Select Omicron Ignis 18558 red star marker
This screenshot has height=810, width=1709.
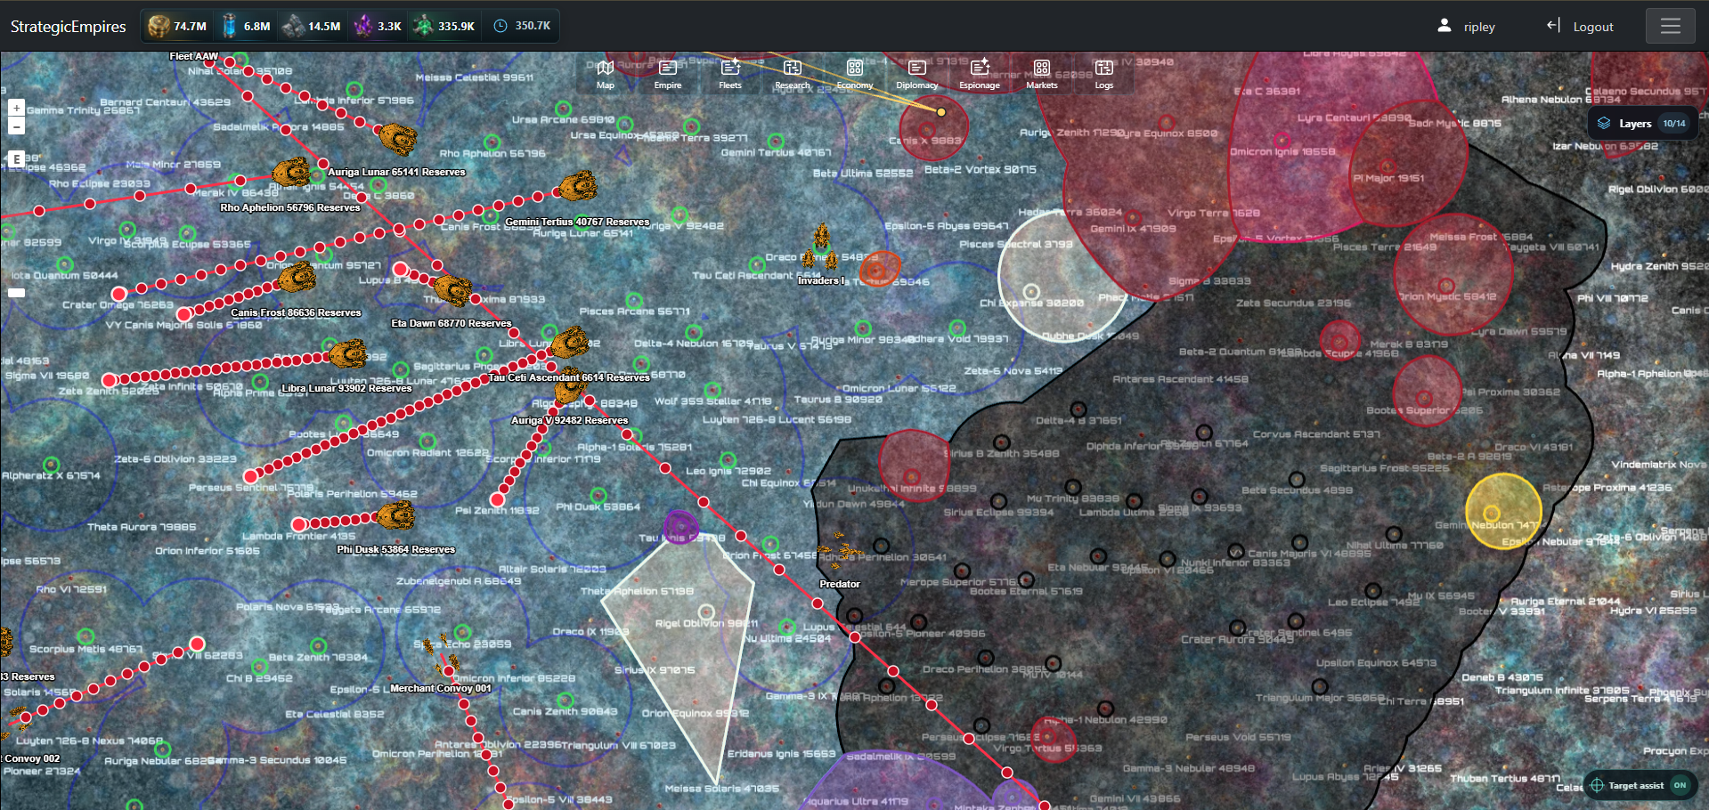pos(1282,140)
